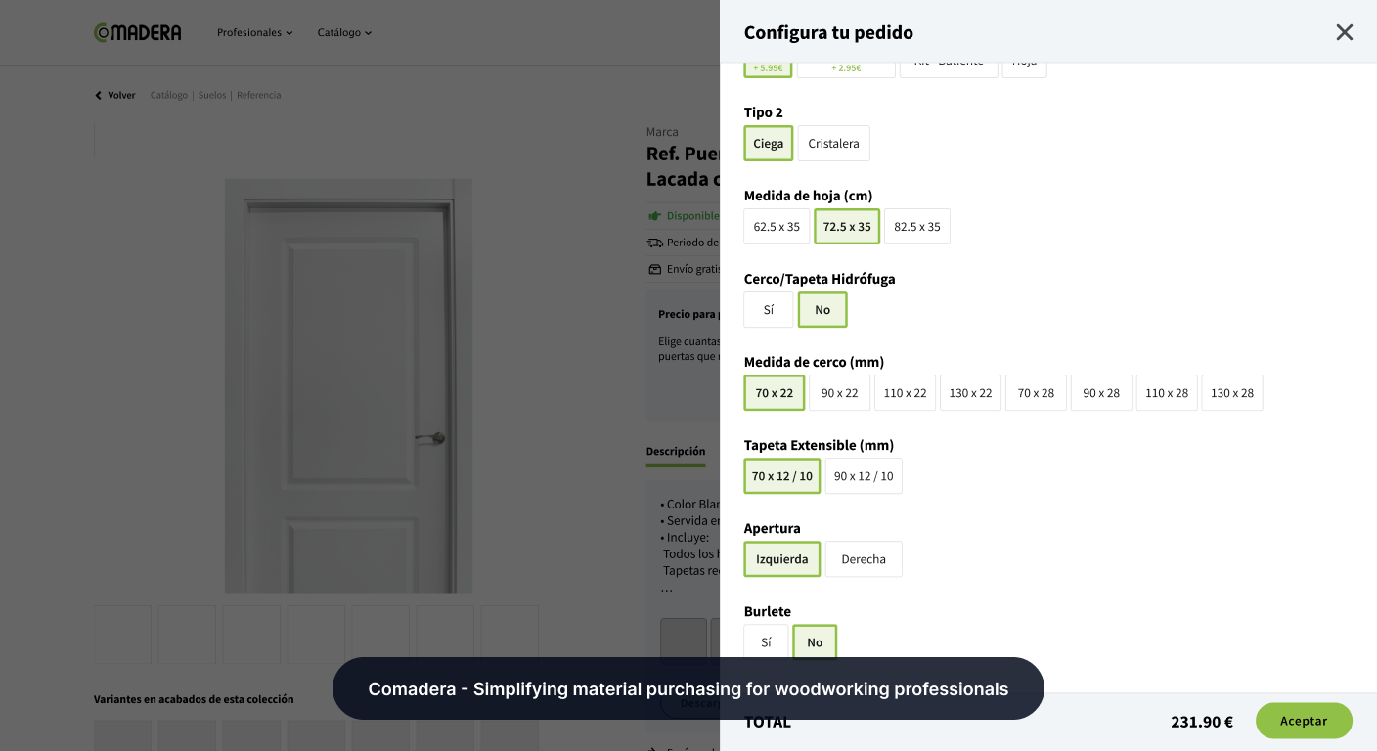Image resolution: width=1377 pixels, height=751 pixels.
Task: Select 62.5 x 35 leaf size
Action: click(777, 227)
